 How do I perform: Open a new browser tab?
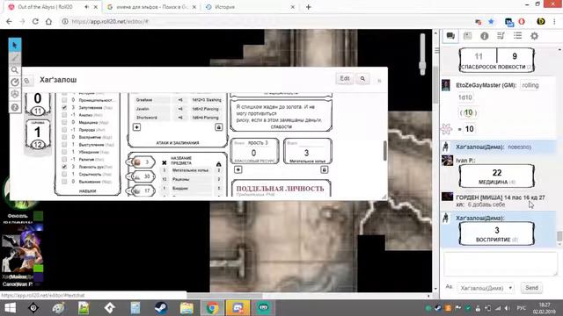pyautogui.click(x=309, y=7)
